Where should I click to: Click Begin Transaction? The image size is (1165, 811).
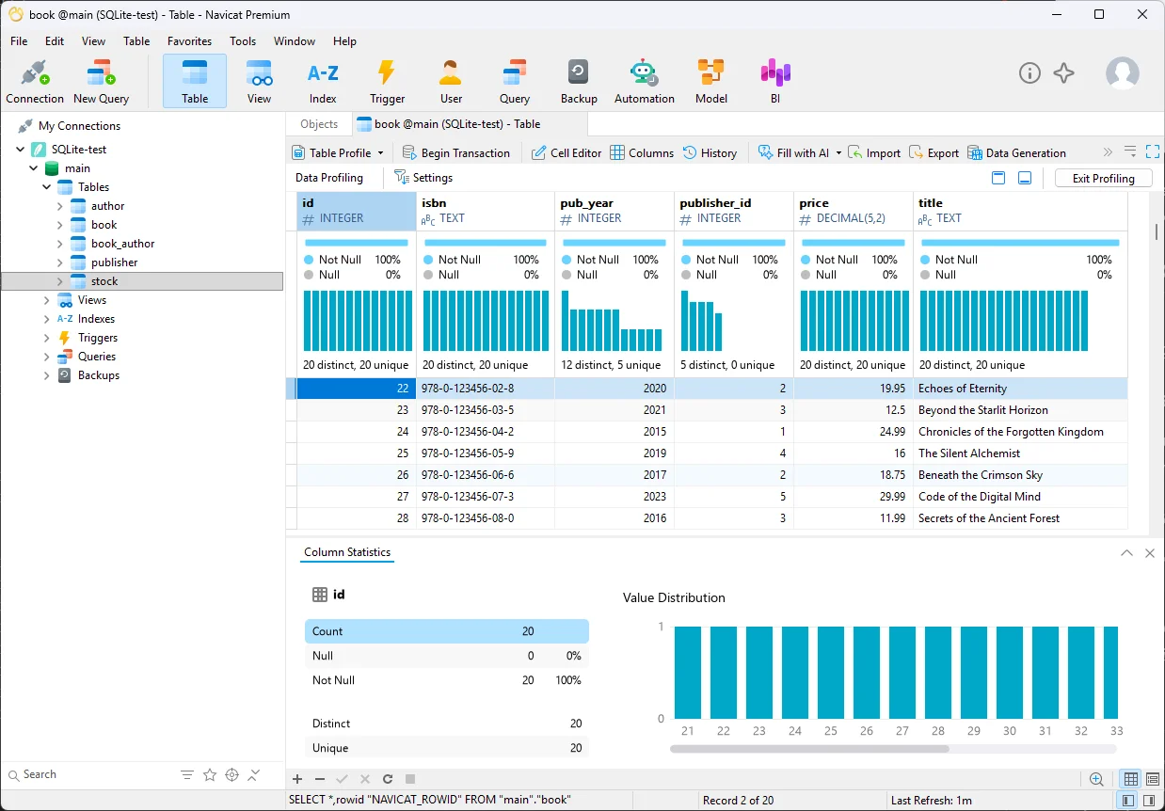[456, 152]
